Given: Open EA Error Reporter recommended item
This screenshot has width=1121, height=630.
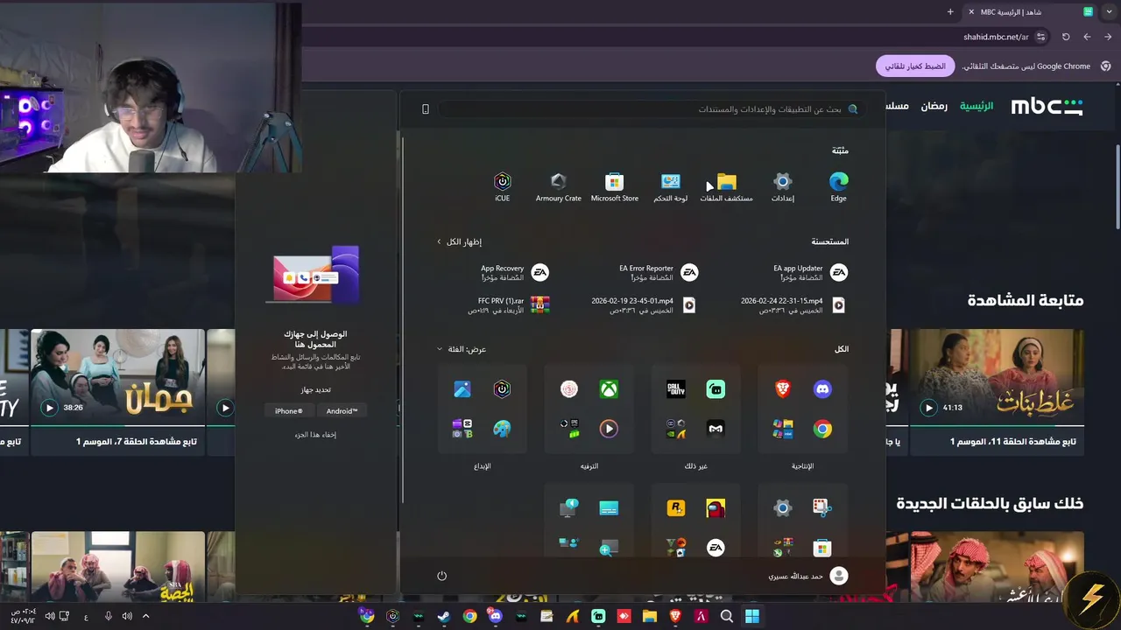Looking at the screenshot, I should coord(659,272).
